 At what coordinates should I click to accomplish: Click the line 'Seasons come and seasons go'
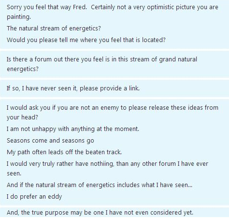tap(50, 141)
